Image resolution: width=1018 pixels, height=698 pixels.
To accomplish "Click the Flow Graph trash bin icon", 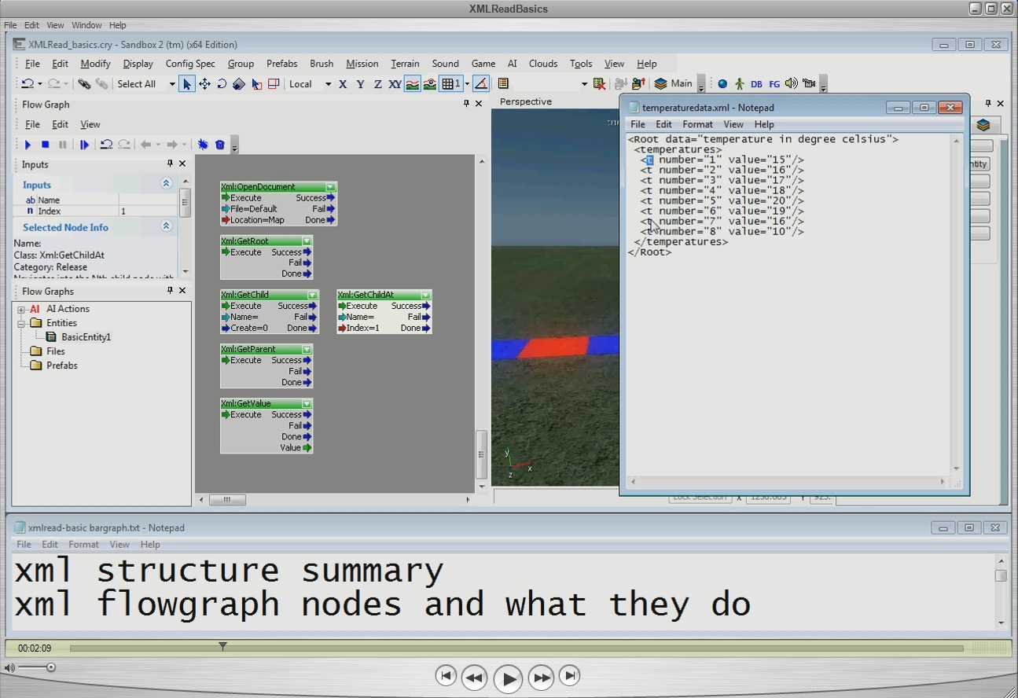I will pyautogui.click(x=220, y=145).
